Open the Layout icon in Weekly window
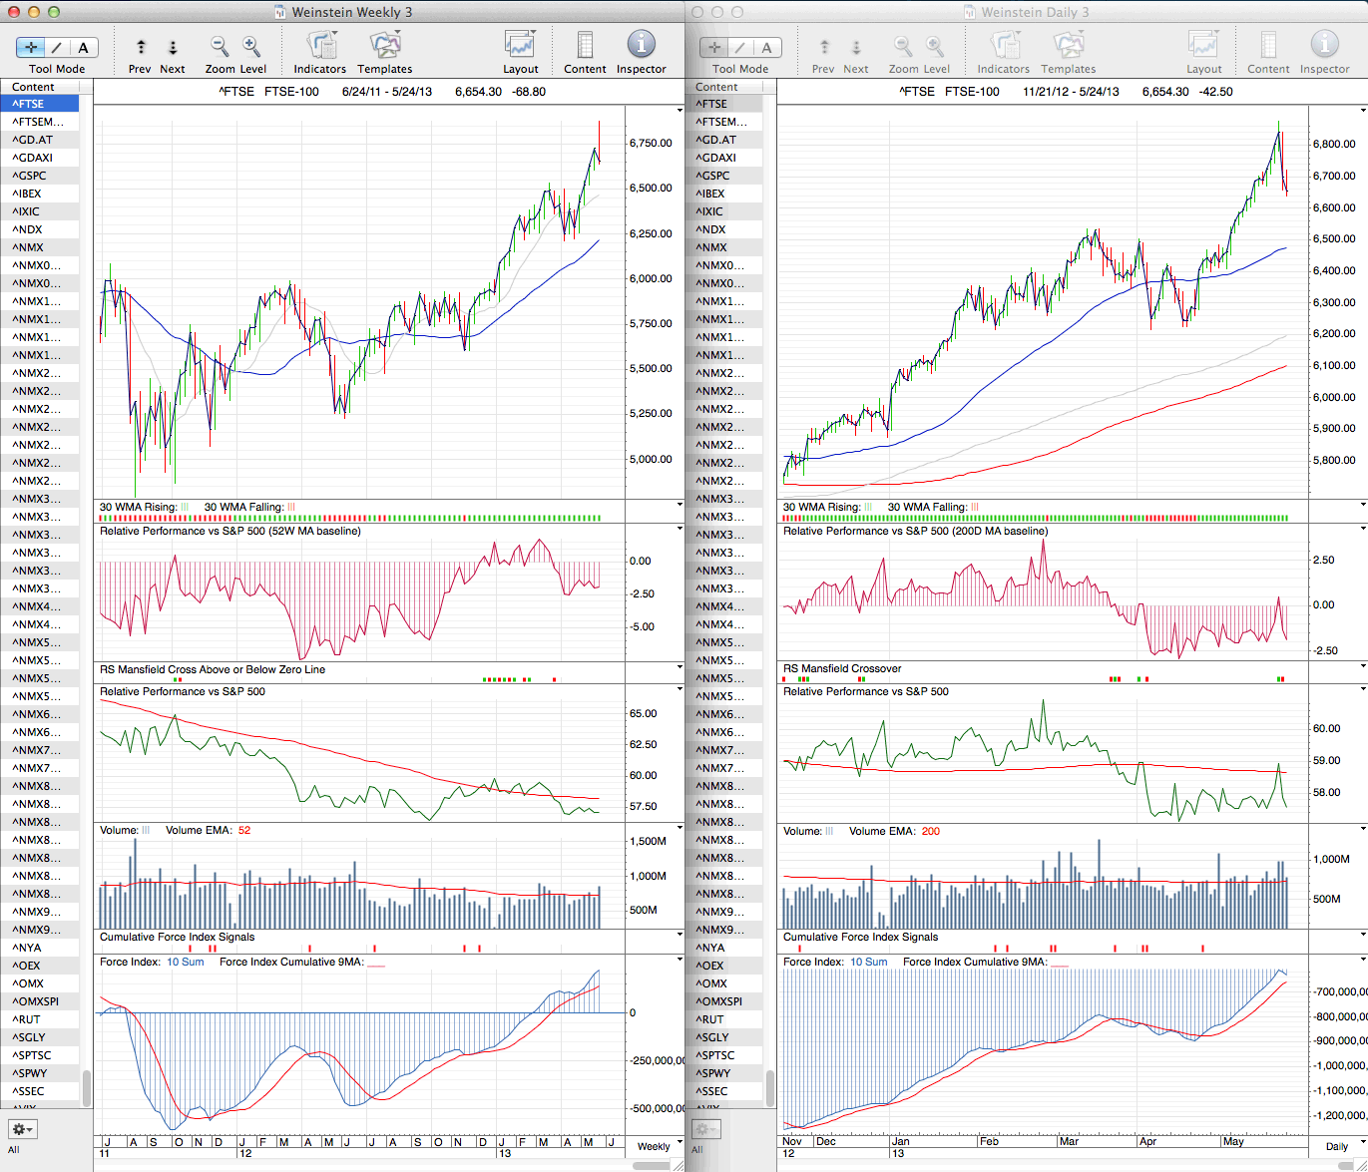 tap(520, 47)
